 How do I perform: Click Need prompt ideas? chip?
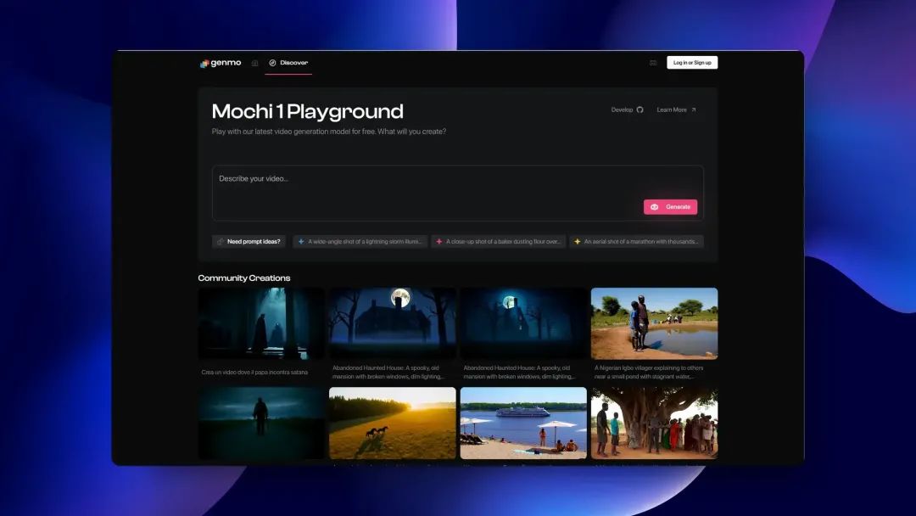coord(249,241)
